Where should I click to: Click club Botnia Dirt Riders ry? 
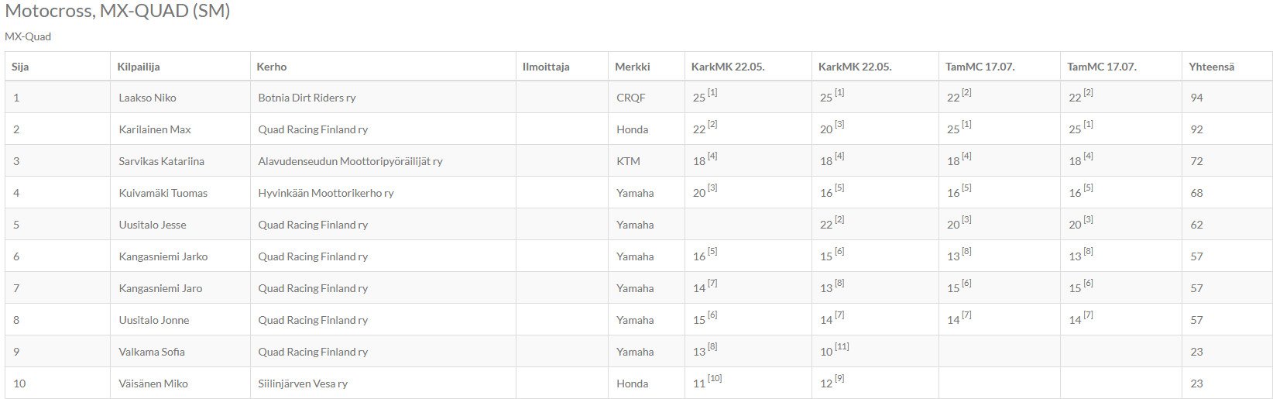(x=307, y=98)
